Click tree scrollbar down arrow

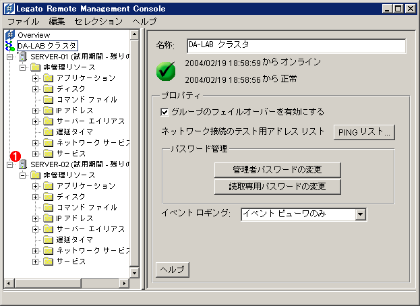click(x=134, y=273)
